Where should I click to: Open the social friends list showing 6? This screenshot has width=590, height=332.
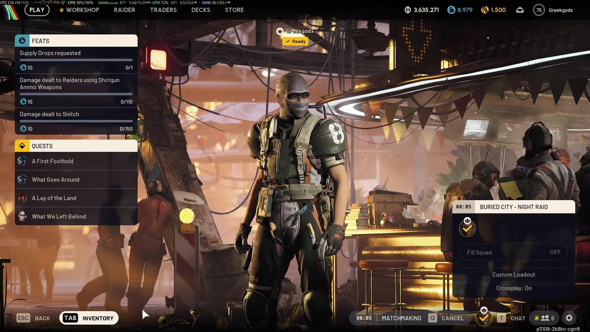(544, 318)
